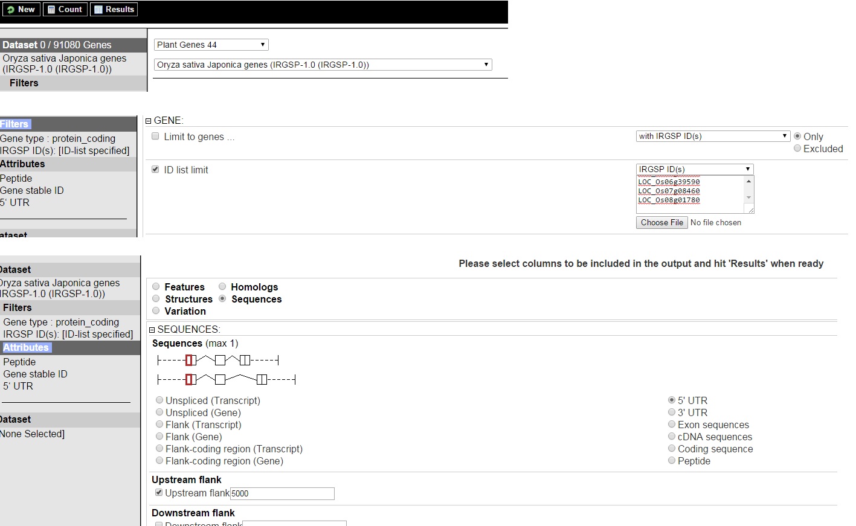Image resolution: width=856 pixels, height=526 pixels.
Task: Uncheck the ID list limit checkbox
Action: coord(156,170)
